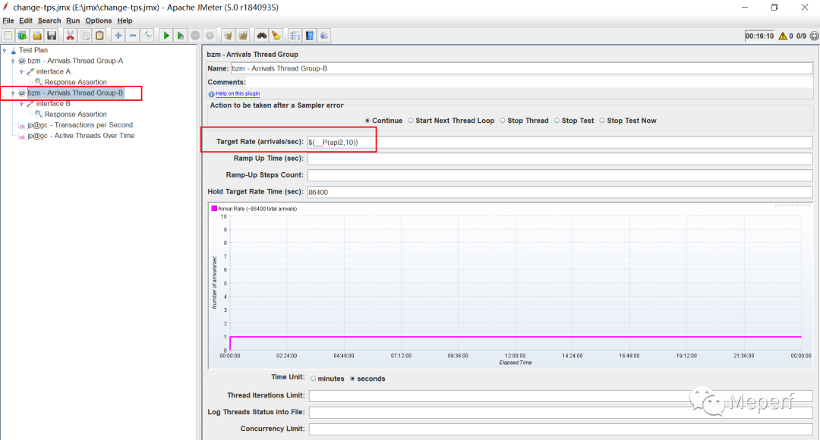
Task: Click Start no pauses icon
Action: [181, 36]
